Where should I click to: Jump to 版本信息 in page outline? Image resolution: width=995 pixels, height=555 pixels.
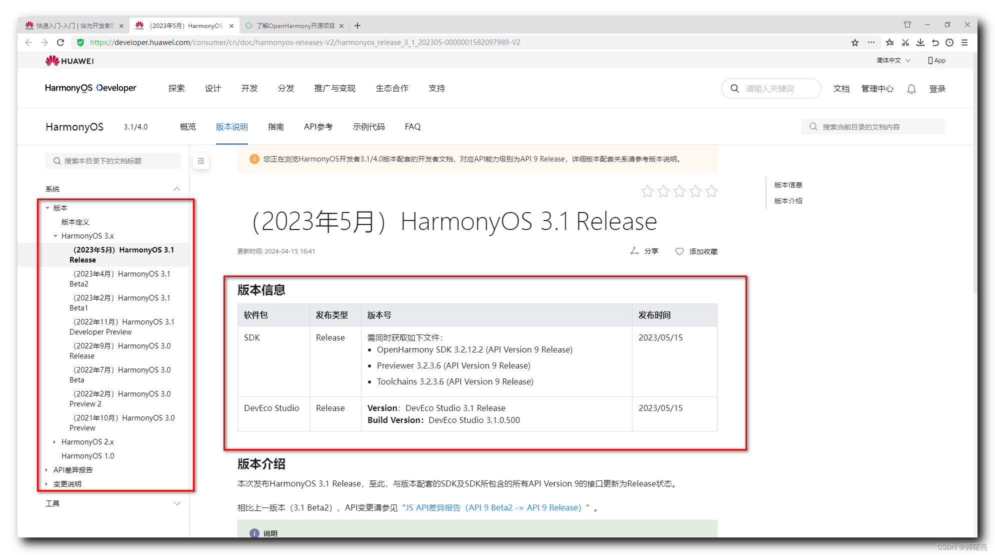788,185
